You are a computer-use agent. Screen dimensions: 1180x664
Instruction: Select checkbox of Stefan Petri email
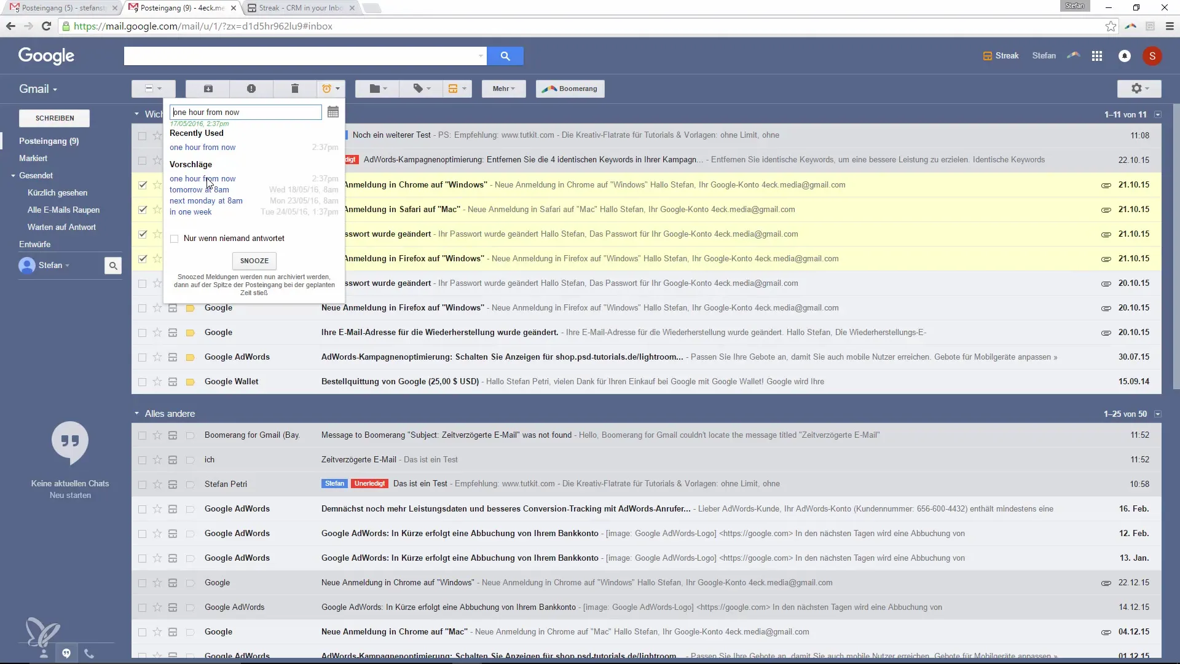[143, 484]
